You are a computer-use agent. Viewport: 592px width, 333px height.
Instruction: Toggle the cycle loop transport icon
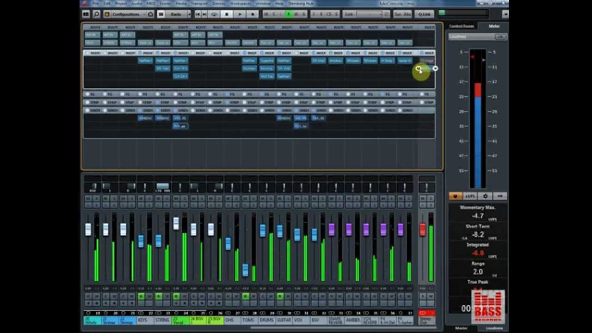(x=214, y=14)
